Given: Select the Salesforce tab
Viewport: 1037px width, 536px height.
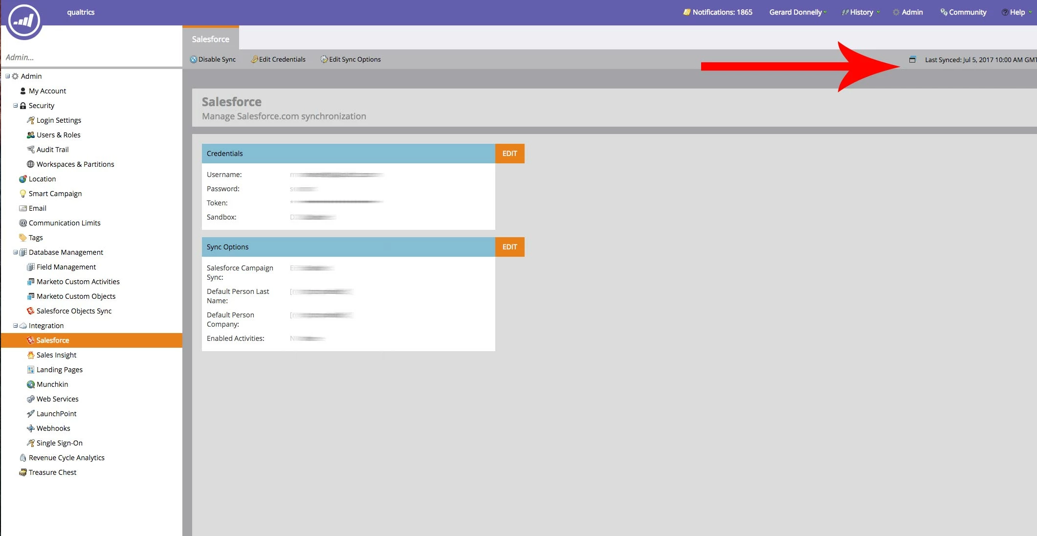Looking at the screenshot, I should [210, 39].
